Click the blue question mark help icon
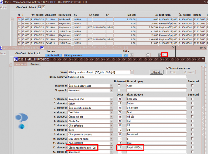208x154 pixels. (x=22, y=118)
